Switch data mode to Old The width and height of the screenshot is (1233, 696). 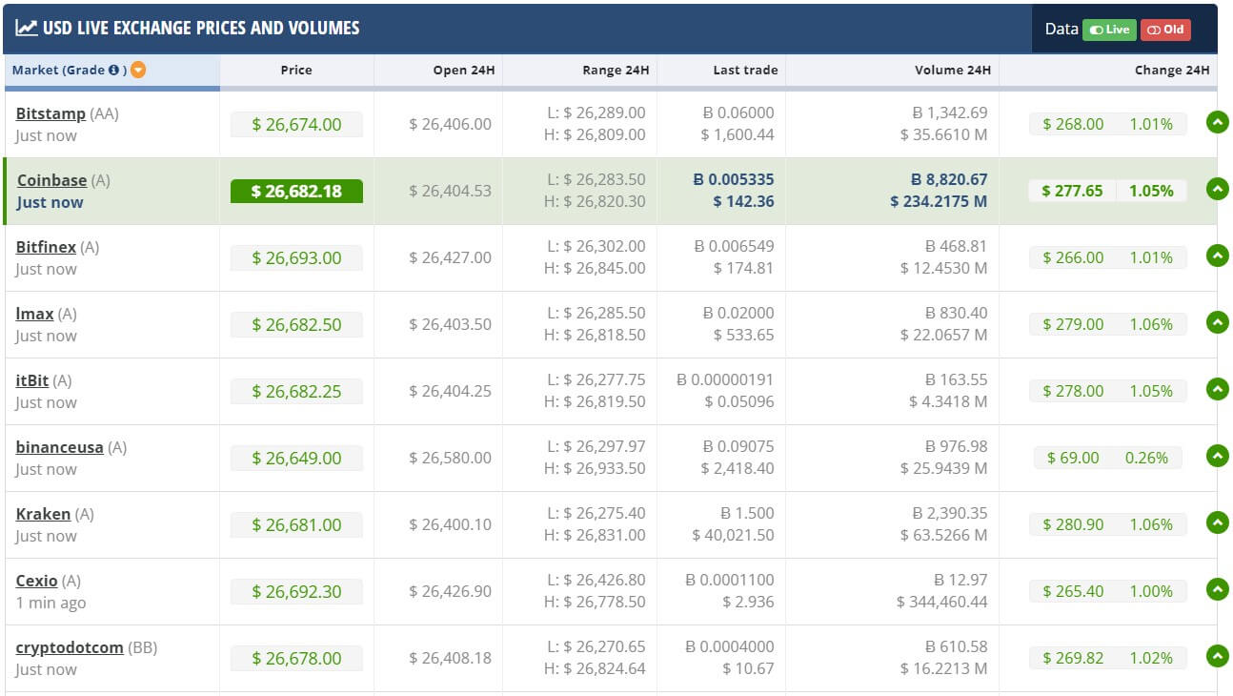pyautogui.click(x=1165, y=30)
